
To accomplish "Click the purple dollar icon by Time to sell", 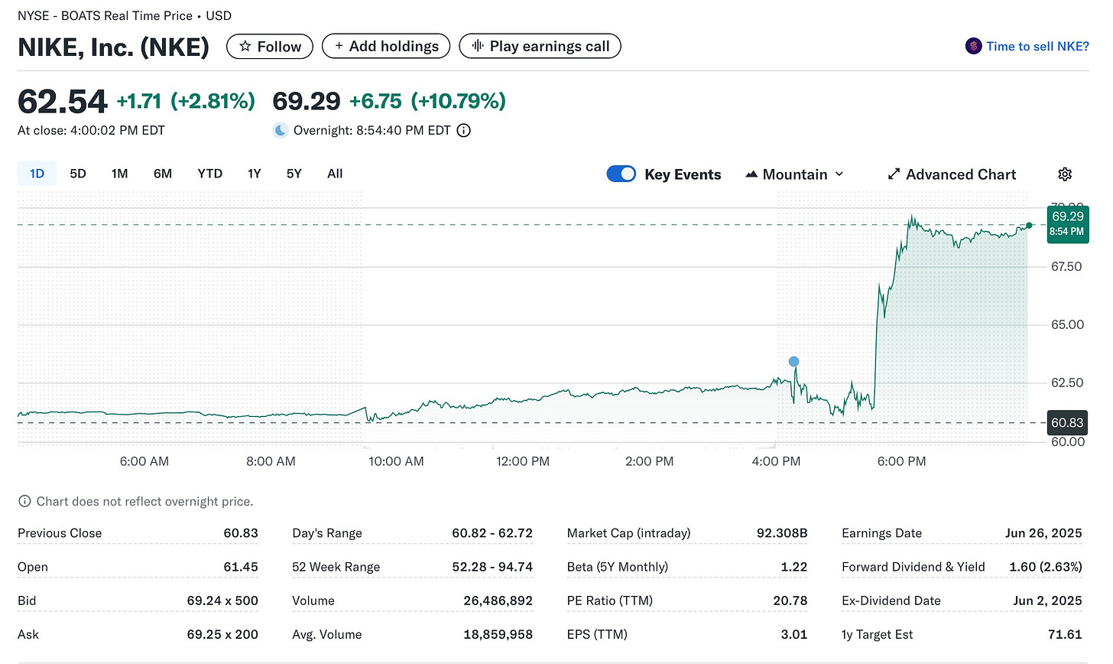I will click(973, 46).
